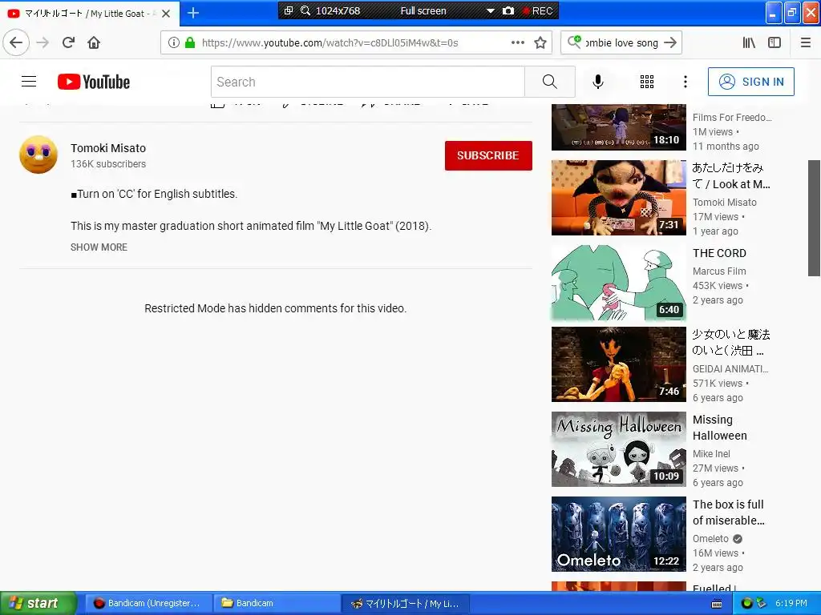Viewport: 821px width, 615px height.
Task: Click Bandicam magnifier find-window icon
Action: coord(305,10)
